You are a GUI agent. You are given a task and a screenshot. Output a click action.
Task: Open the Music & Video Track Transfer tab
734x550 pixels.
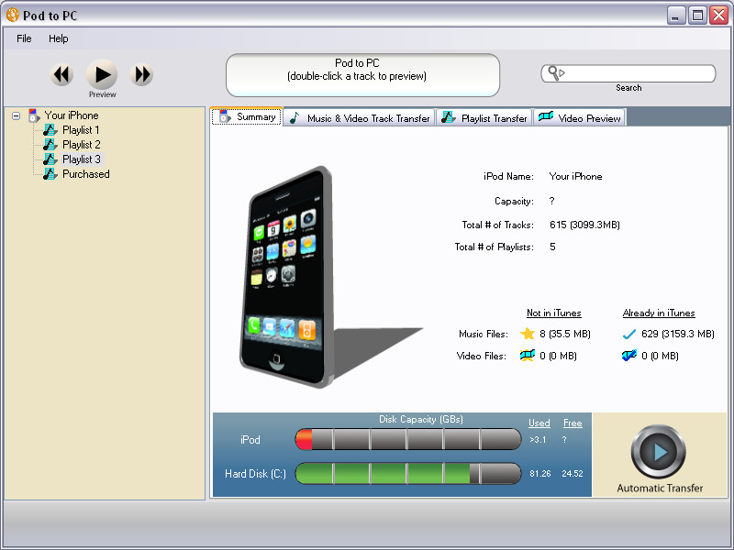click(x=359, y=118)
